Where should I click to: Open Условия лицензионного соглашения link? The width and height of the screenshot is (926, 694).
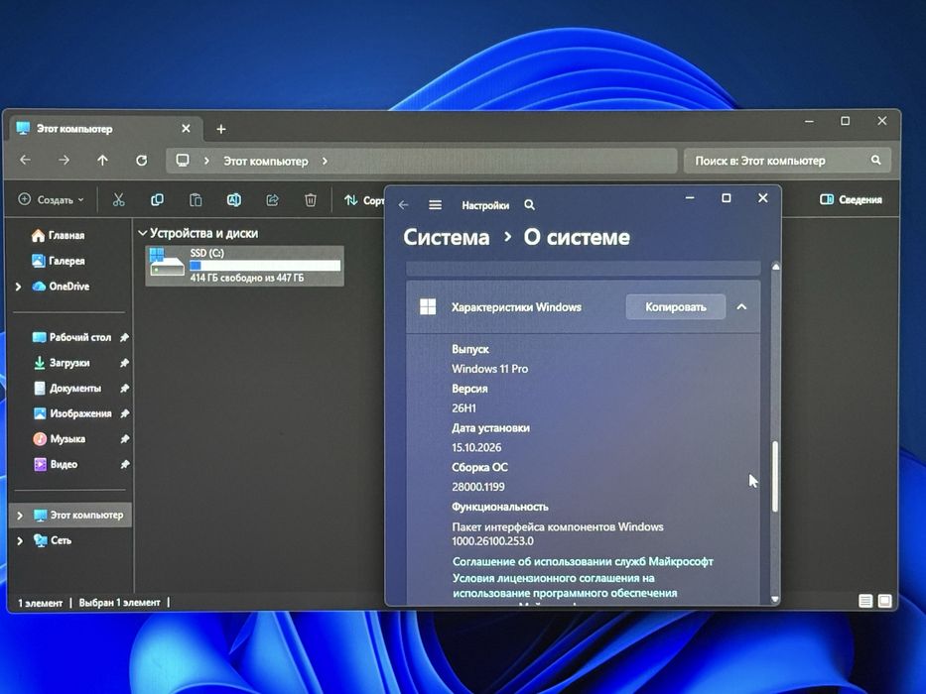(565, 585)
